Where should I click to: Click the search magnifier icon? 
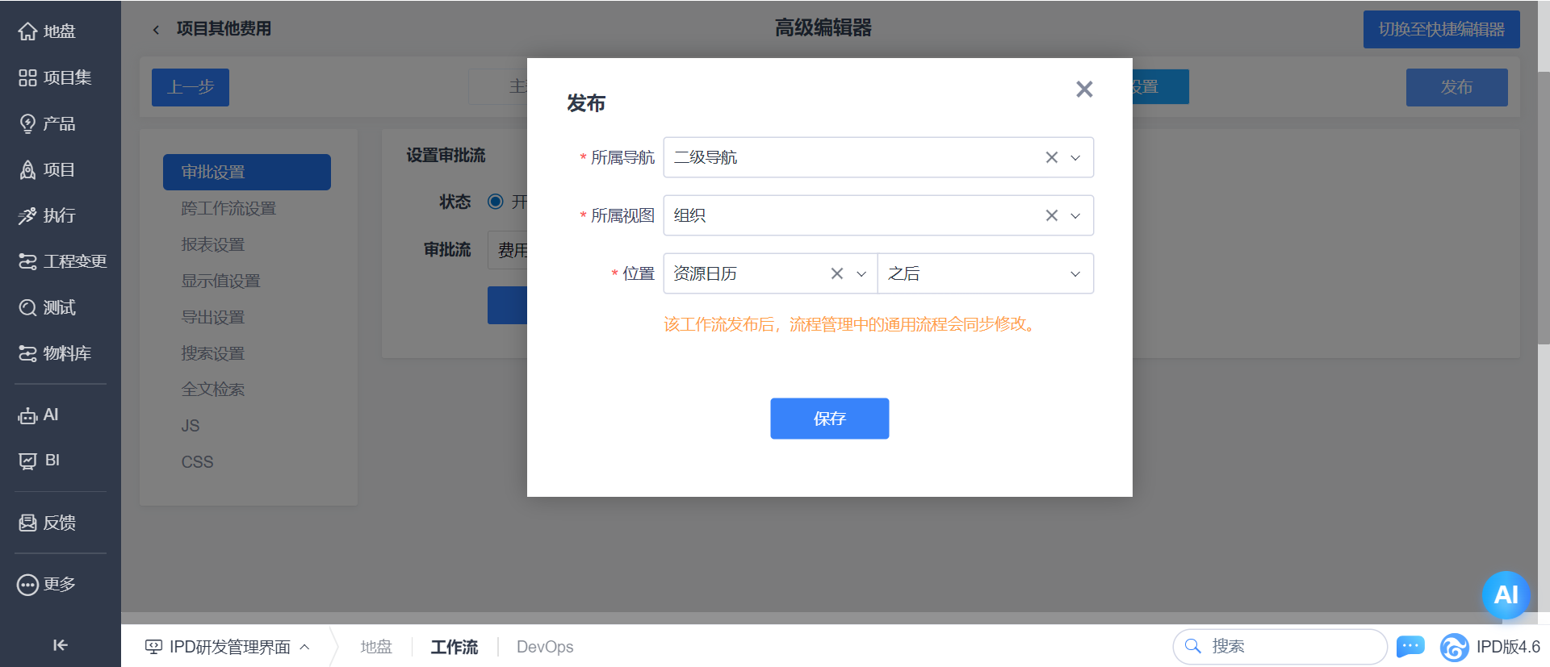point(1192,646)
